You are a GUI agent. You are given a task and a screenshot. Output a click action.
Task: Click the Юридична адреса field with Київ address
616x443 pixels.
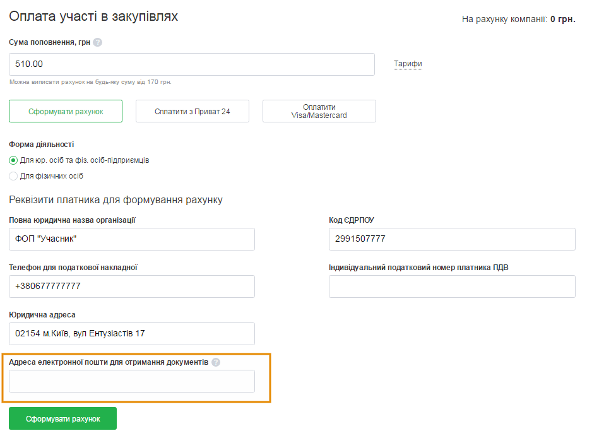(131, 334)
